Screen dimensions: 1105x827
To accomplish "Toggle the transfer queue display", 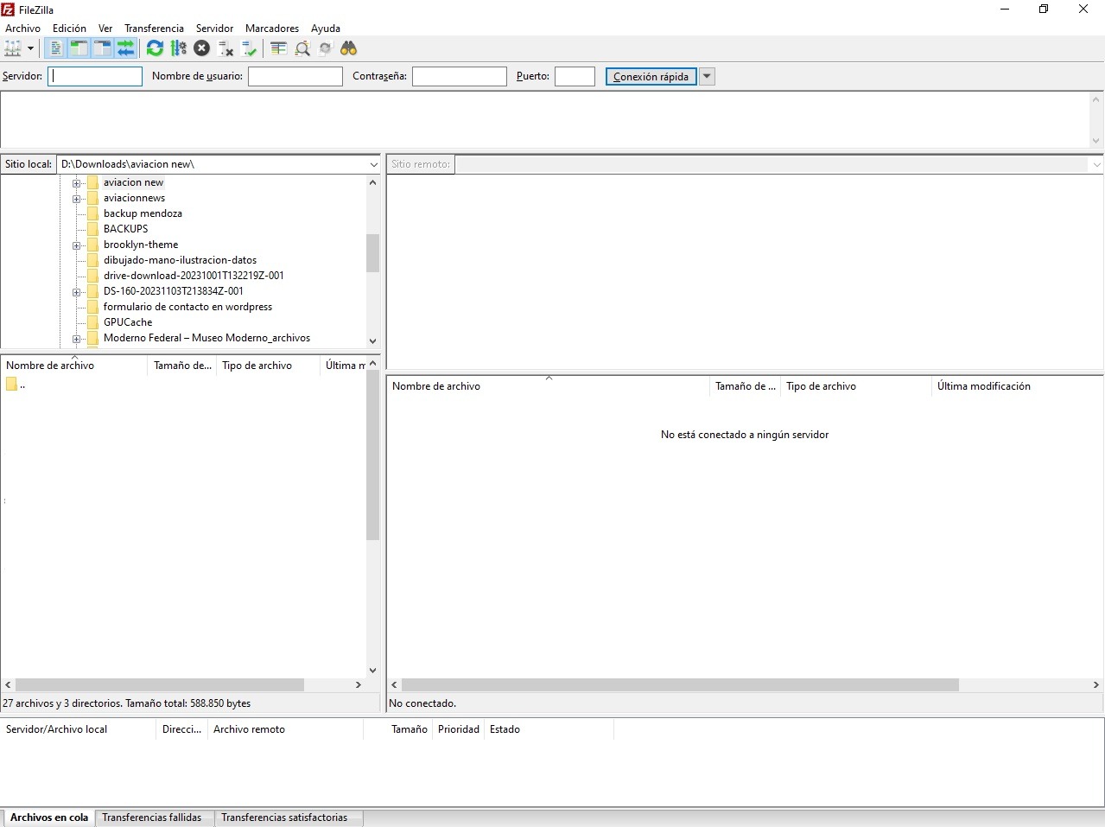I will (126, 48).
